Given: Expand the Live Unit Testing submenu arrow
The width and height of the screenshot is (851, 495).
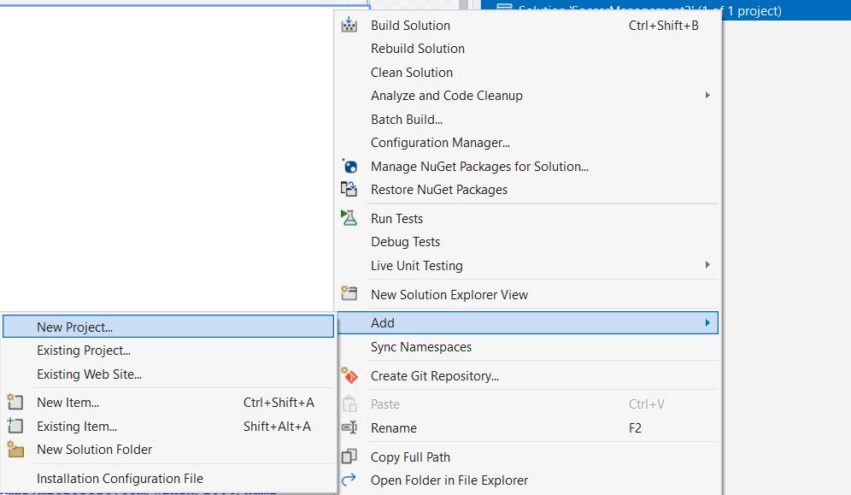Looking at the screenshot, I should tap(707, 265).
